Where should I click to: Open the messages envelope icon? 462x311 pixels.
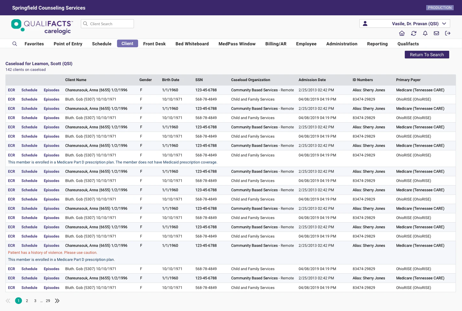436,33
